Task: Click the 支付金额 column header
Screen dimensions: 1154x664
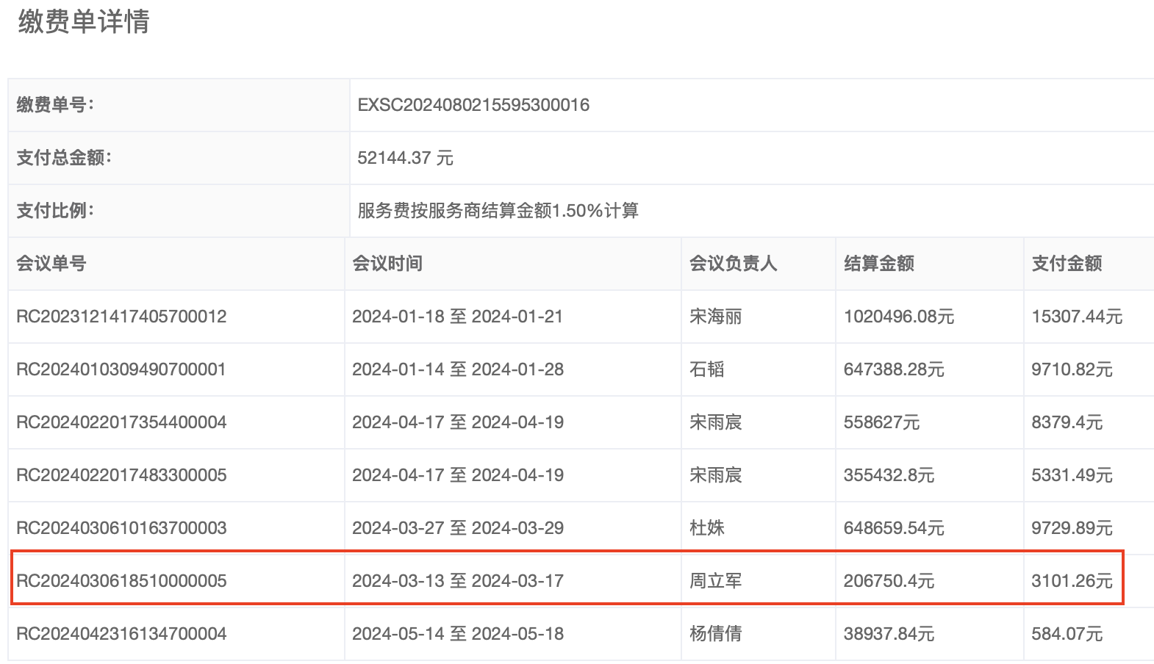Action: click(x=1067, y=264)
